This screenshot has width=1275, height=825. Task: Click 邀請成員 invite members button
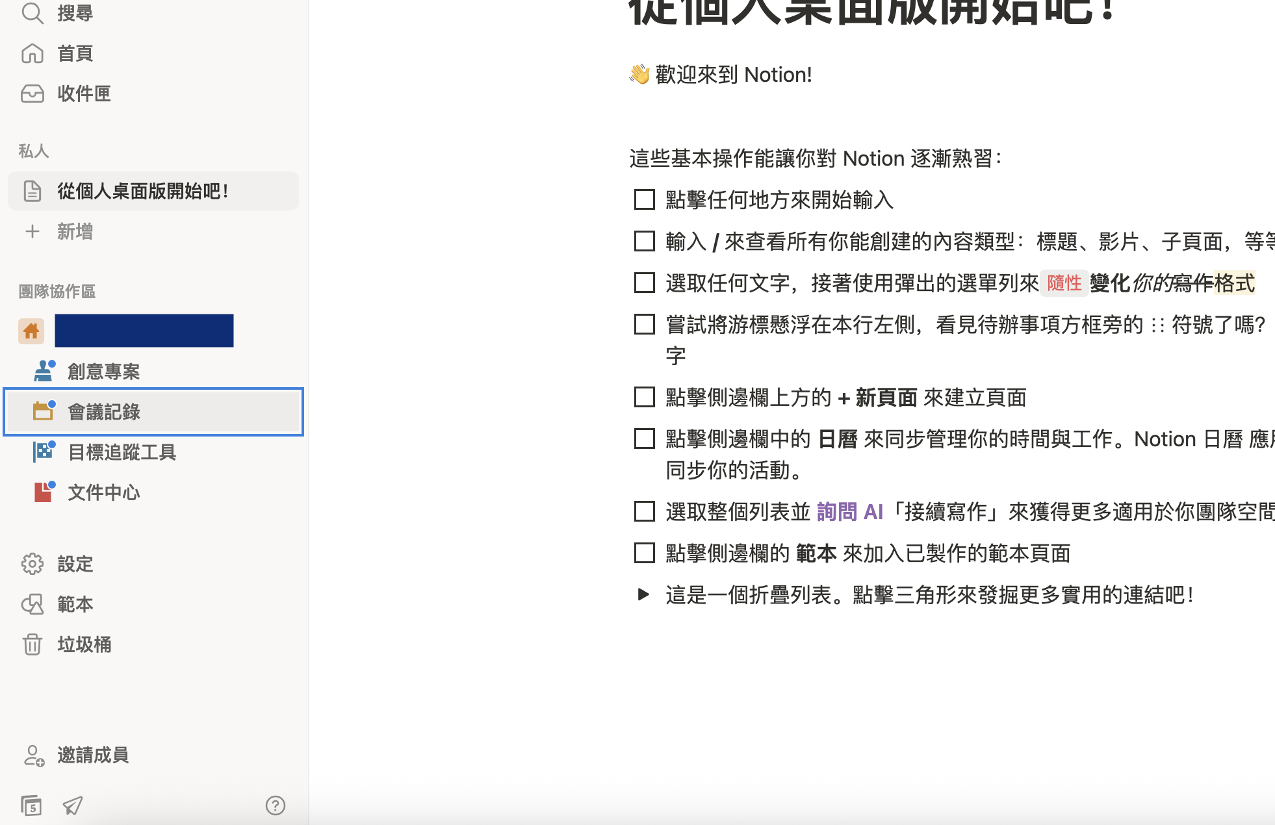point(92,755)
